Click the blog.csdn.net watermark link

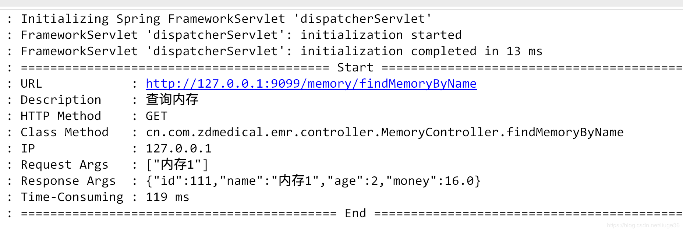tap(643, 225)
